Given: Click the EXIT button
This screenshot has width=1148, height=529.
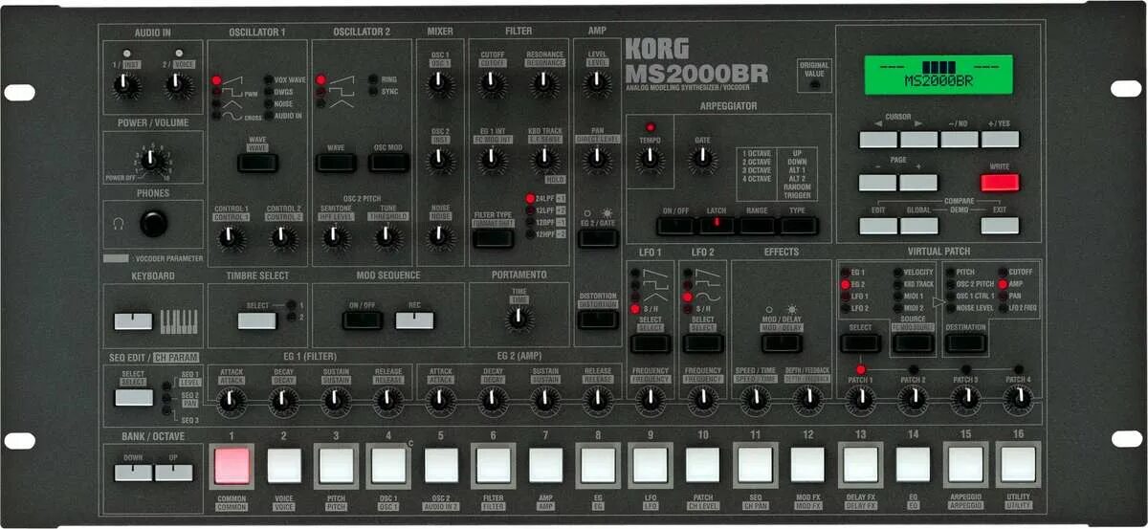Looking at the screenshot, I should [x=1000, y=226].
